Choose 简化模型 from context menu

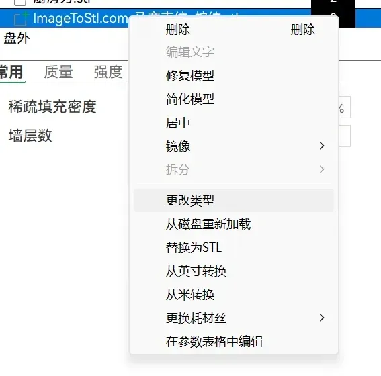pyautogui.click(x=234, y=99)
